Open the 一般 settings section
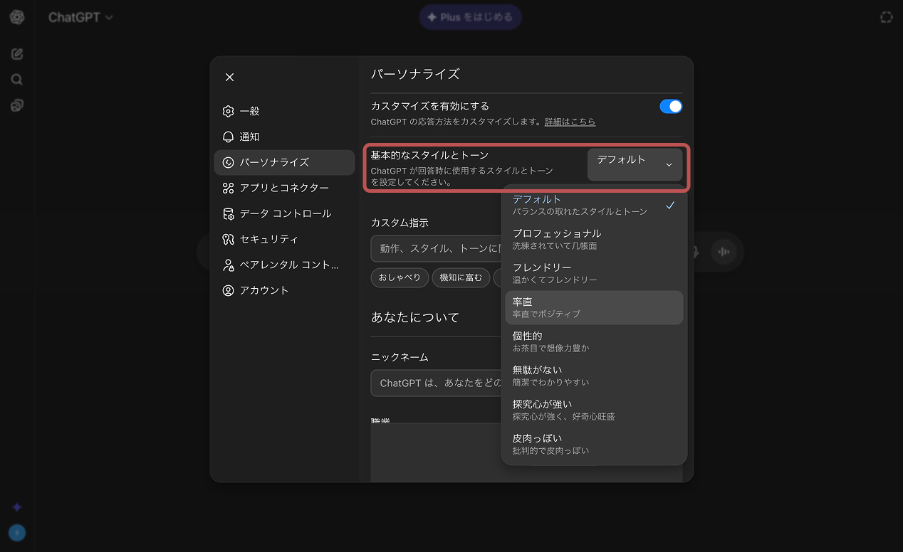 (249, 111)
